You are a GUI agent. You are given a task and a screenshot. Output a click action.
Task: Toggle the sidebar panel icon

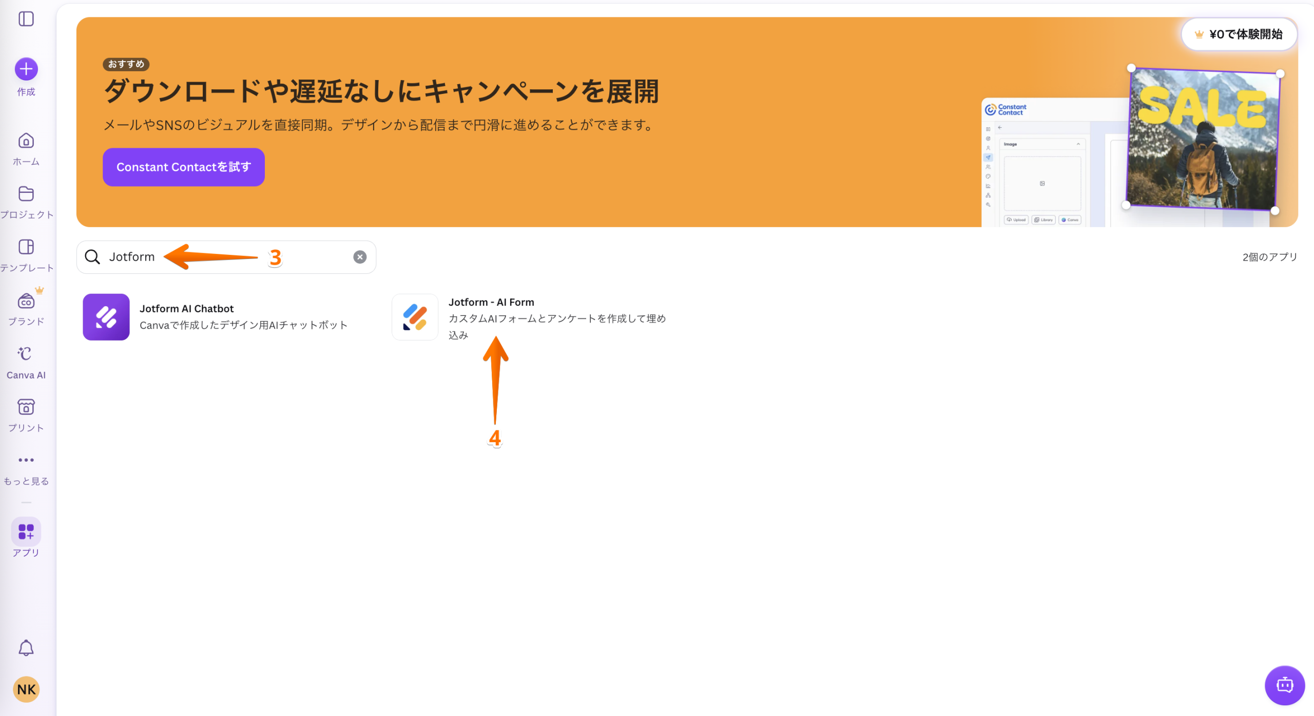[x=26, y=19]
